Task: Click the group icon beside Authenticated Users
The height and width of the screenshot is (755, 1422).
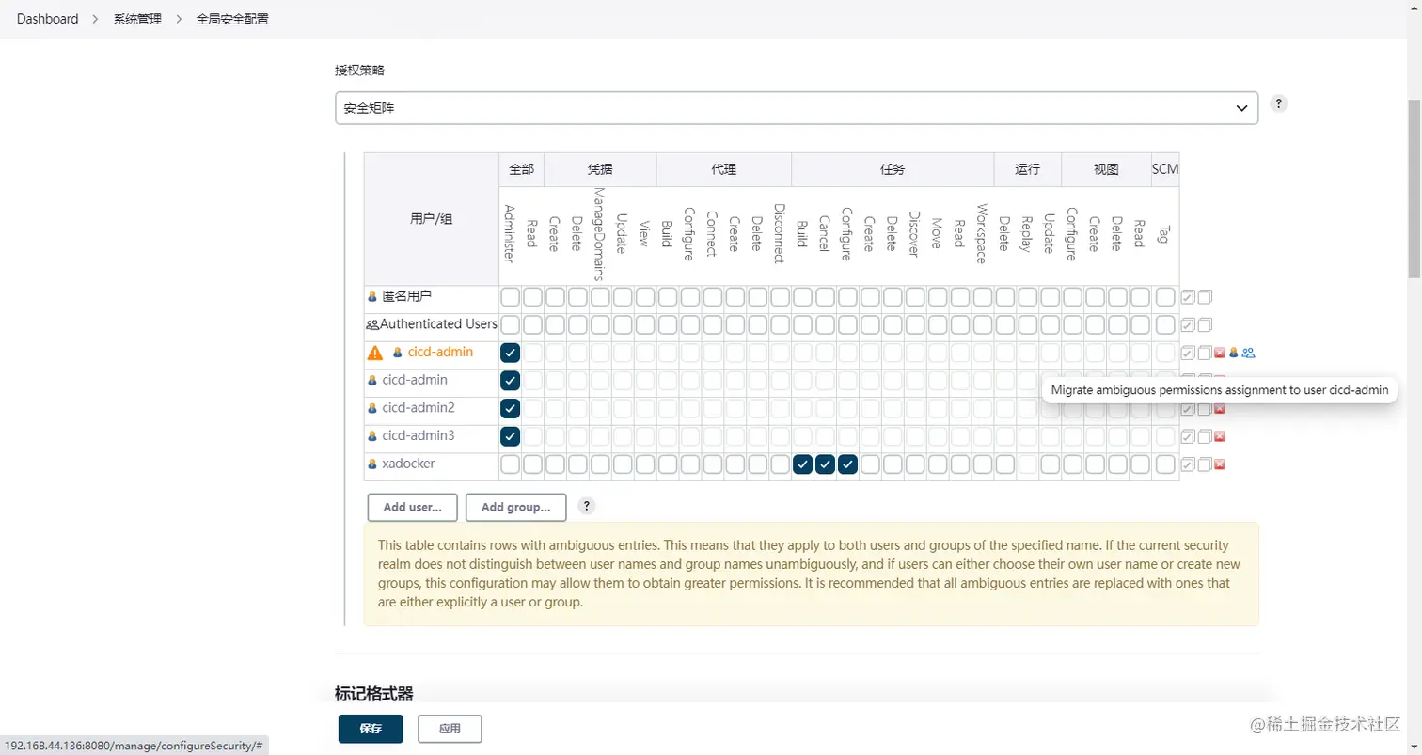Action: pos(372,324)
